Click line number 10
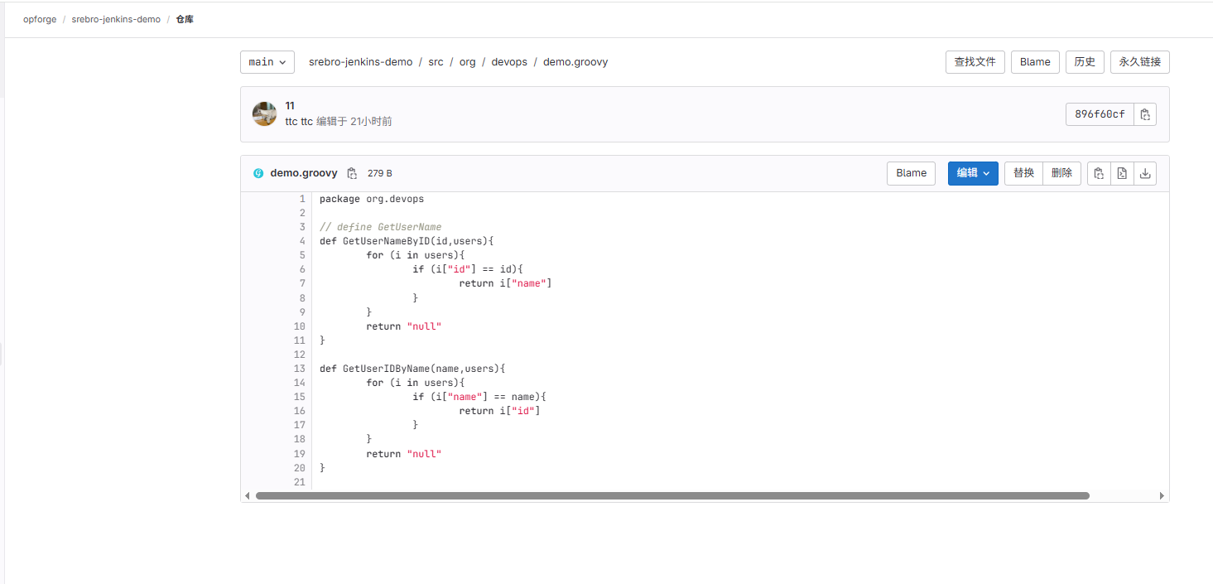1213x584 pixels. 300,326
